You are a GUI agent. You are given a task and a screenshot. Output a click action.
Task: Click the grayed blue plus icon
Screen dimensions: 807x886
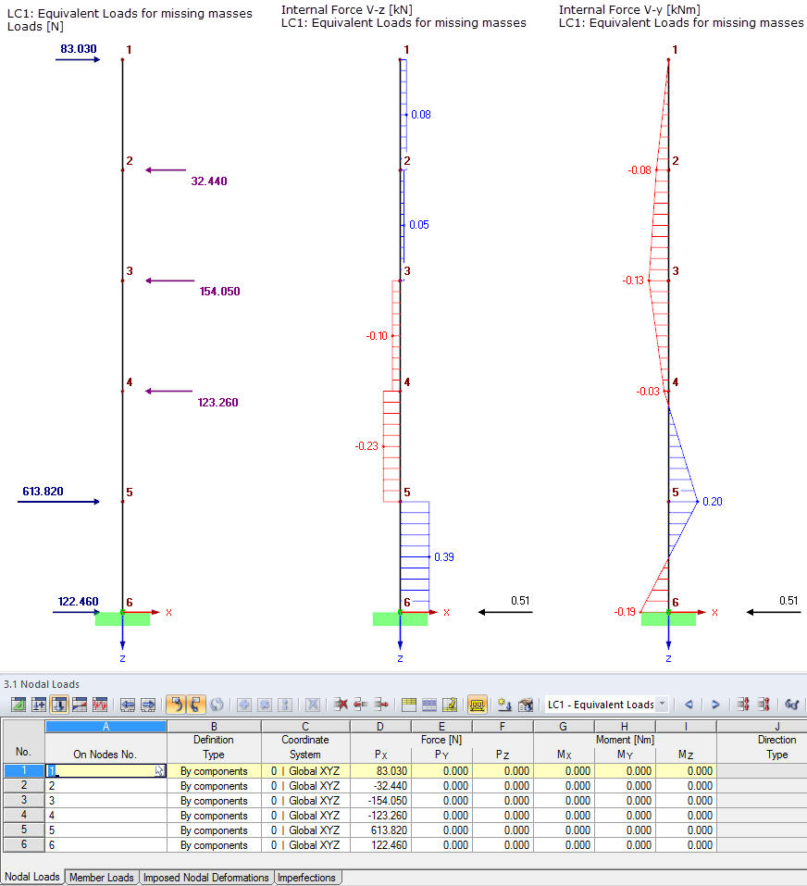coord(244,705)
